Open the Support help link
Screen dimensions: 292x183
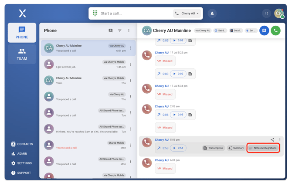click(x=21, y=173)
